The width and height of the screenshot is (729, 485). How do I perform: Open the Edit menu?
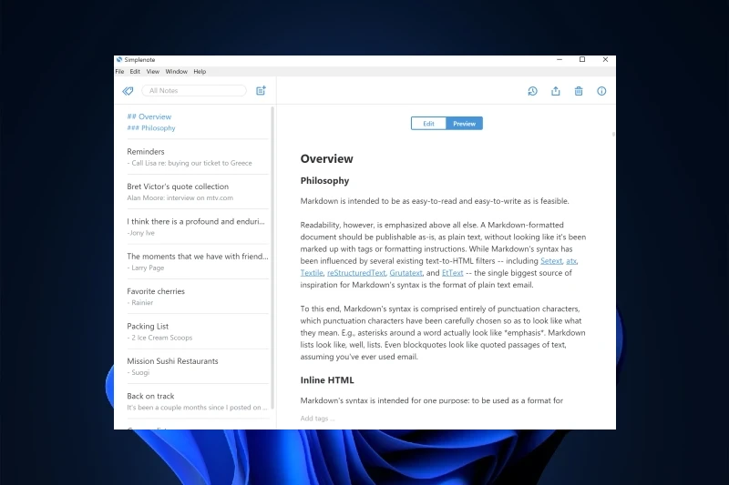click(x=135, y=72)
